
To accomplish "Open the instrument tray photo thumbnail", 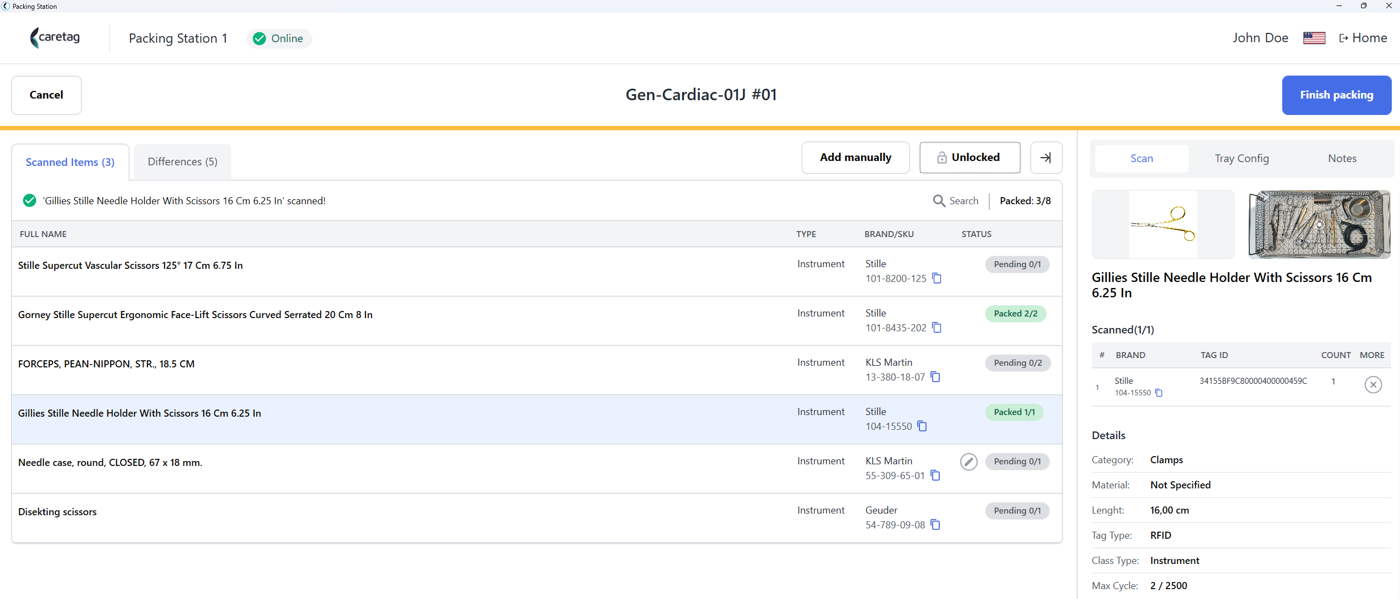I will coord(1319,224).
